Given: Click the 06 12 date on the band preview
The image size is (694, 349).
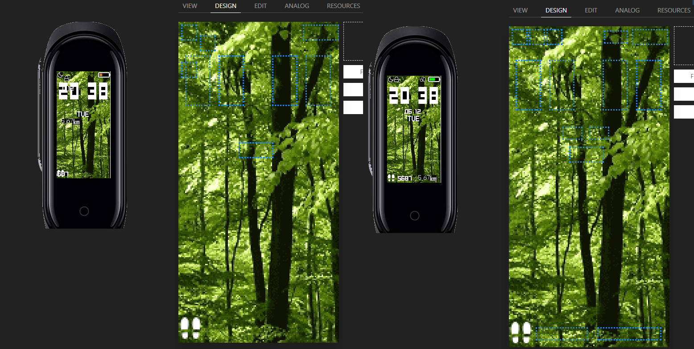Looking at the screenshot, I should pos(413,112).
